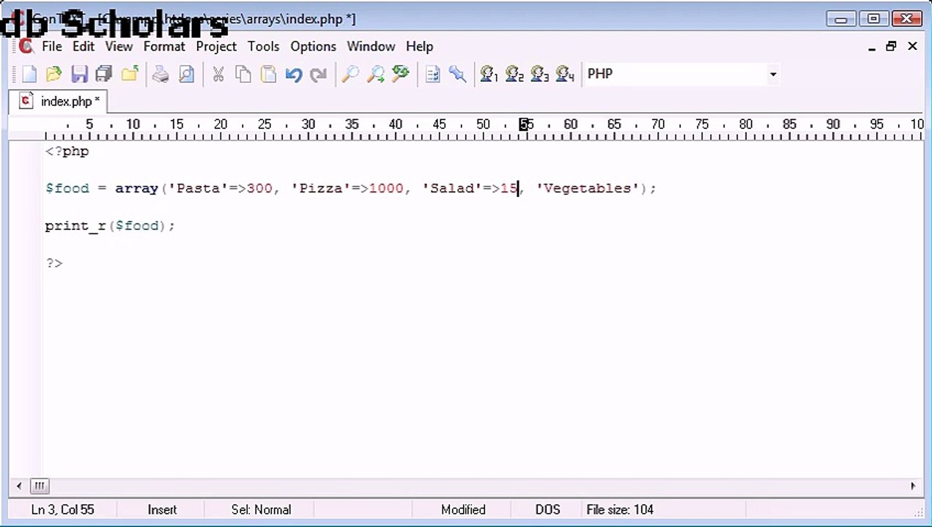This screenshot has height=527, width=932.
Task: Open the Help menu
Action: (419, 46)
